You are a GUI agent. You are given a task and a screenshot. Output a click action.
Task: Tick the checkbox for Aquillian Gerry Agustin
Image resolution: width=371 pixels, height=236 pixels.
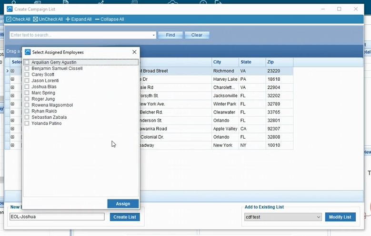27,62
